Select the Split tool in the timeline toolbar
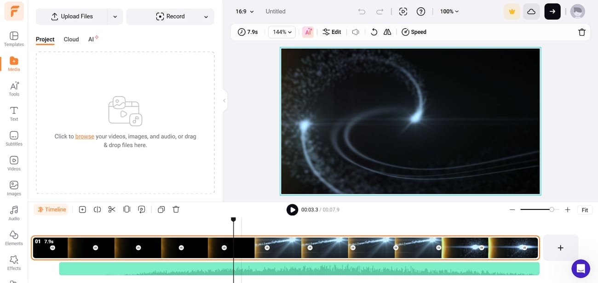 (x=97, y=209)
